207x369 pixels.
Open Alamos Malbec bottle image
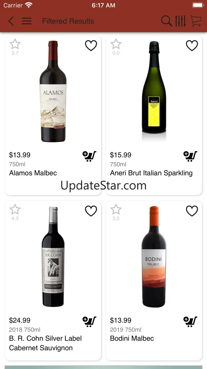click(53, 91)
